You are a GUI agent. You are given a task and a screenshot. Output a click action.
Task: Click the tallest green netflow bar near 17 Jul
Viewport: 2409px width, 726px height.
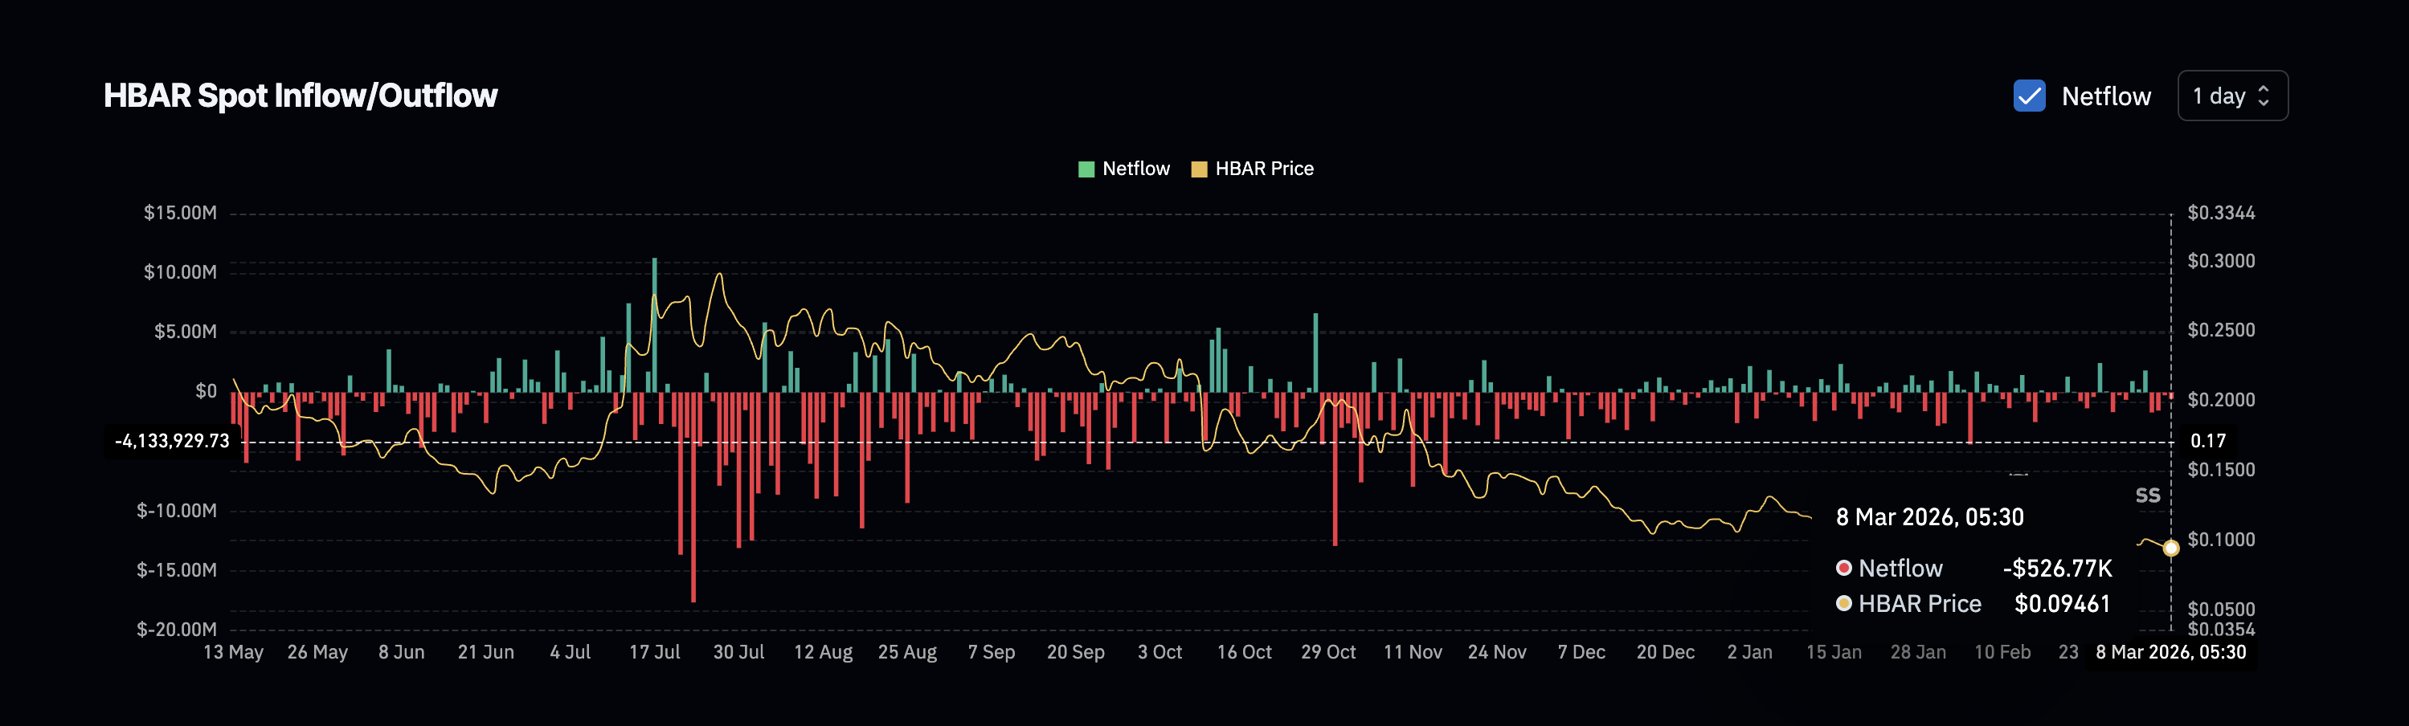(655, 327)
